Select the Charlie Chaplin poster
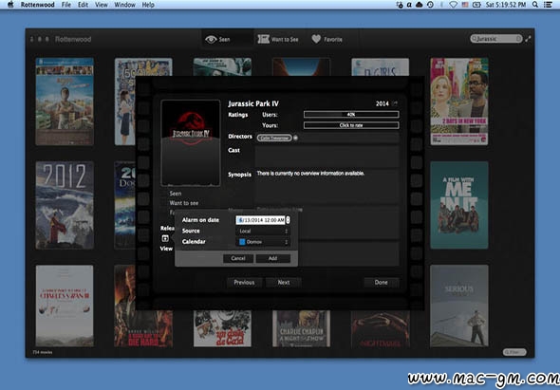Viewport: 560px width, 390px height. (301, 328)
